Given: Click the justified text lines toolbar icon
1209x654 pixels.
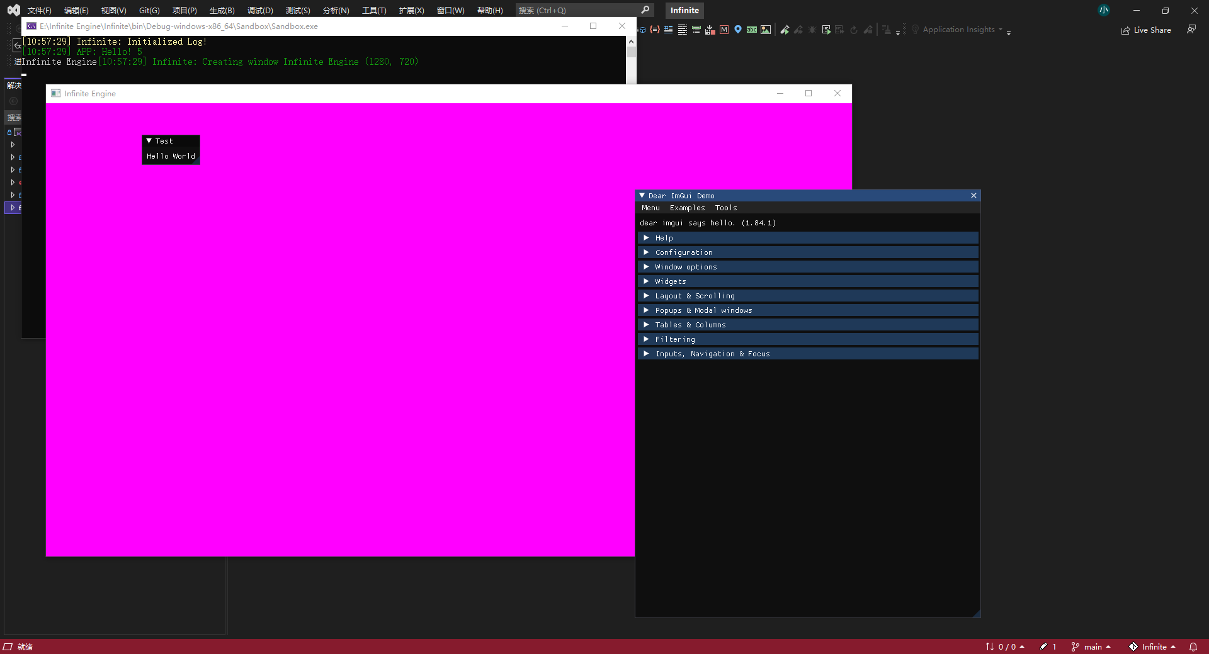Looking at the screenshot, I should 683,30.
